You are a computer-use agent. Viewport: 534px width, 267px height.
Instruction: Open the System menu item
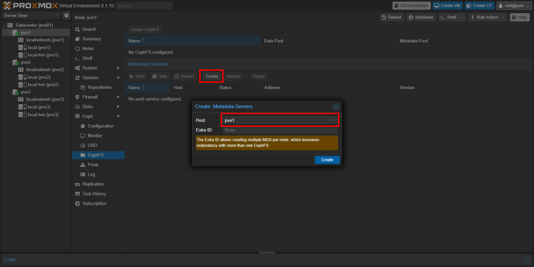[x=89, y=68]
